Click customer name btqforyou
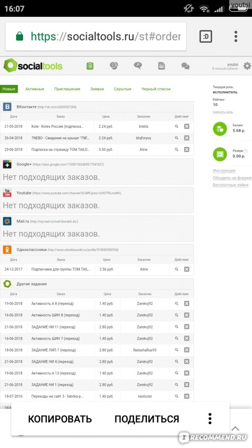The image size is (252, 448). click(143, 138)
